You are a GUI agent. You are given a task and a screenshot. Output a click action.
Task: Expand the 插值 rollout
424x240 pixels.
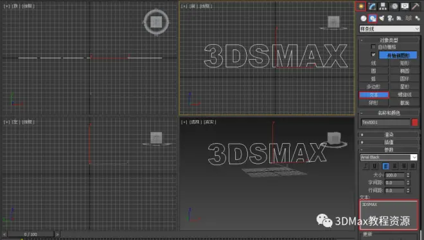click(389, 142)
